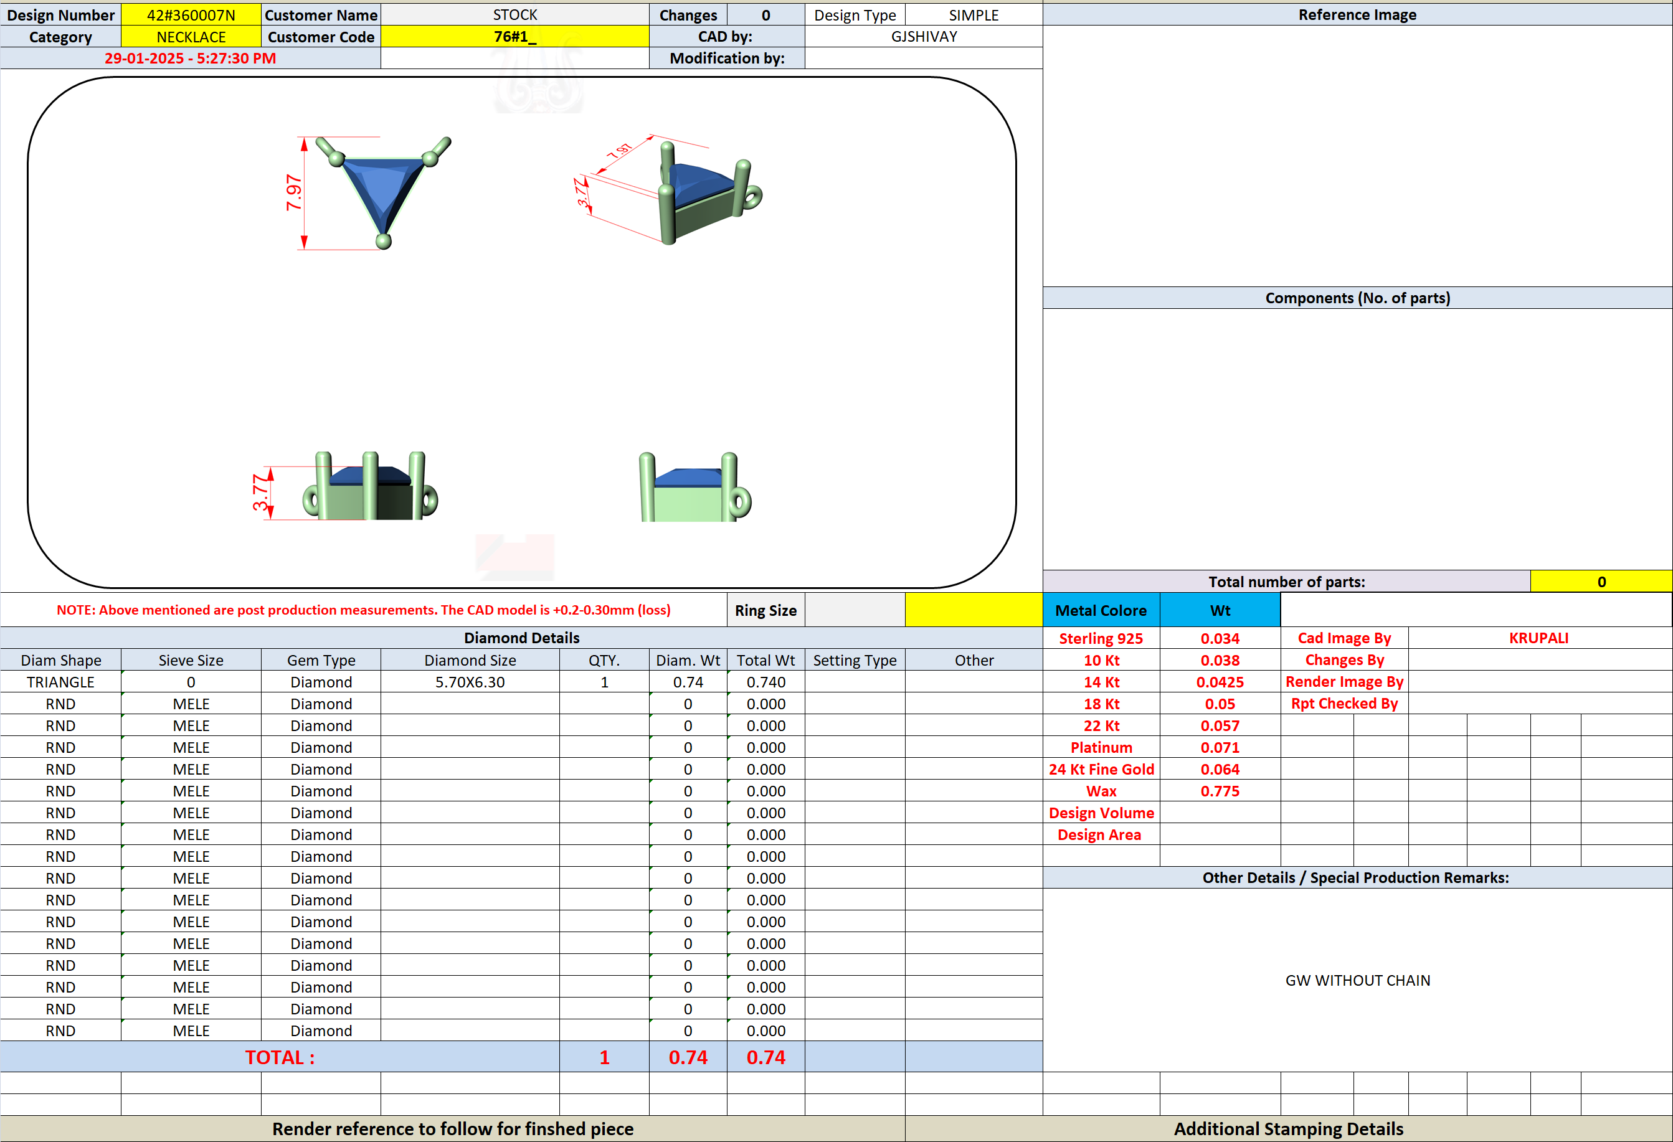Select the 24 Kt Fine Gold weight 0.064
This screenshot has width=1673, height=1142.
coord(1220,769)
